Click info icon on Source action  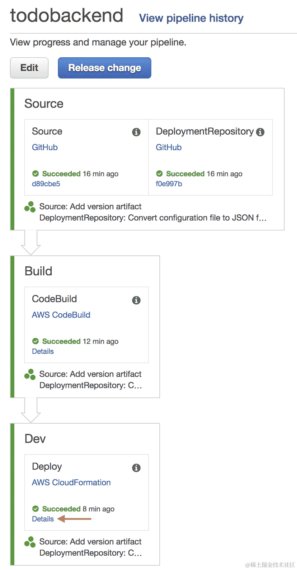click(136, 132)
